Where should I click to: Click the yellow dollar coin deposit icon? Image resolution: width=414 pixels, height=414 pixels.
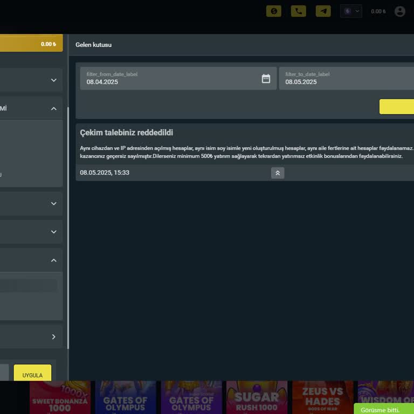coord(273,11)
